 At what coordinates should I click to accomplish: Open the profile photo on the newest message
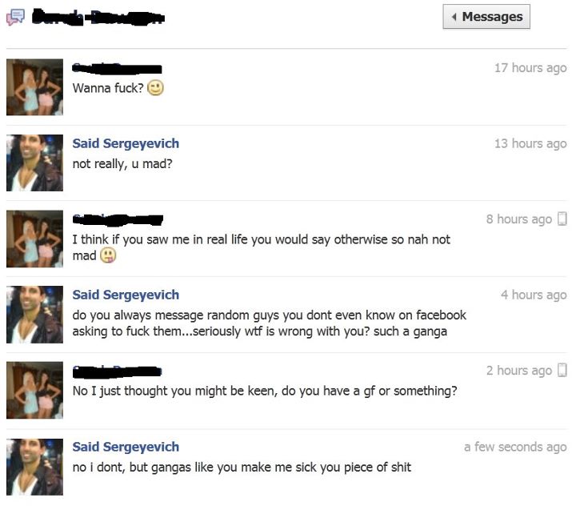[34, 466]
